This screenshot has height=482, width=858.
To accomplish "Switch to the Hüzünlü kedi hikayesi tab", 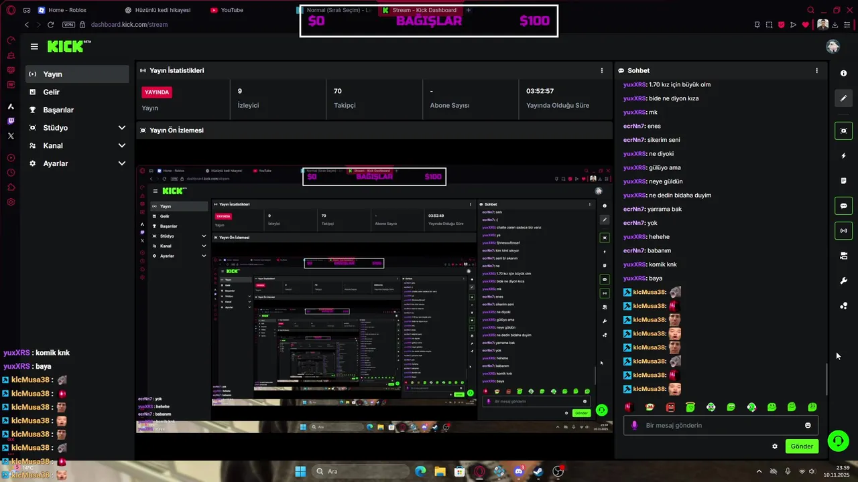I will [158, 10].
